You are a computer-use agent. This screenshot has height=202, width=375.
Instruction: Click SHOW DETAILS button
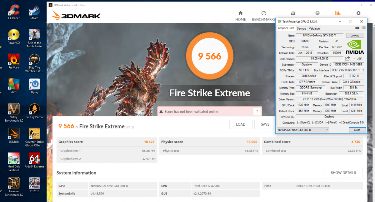pos(343,172)
